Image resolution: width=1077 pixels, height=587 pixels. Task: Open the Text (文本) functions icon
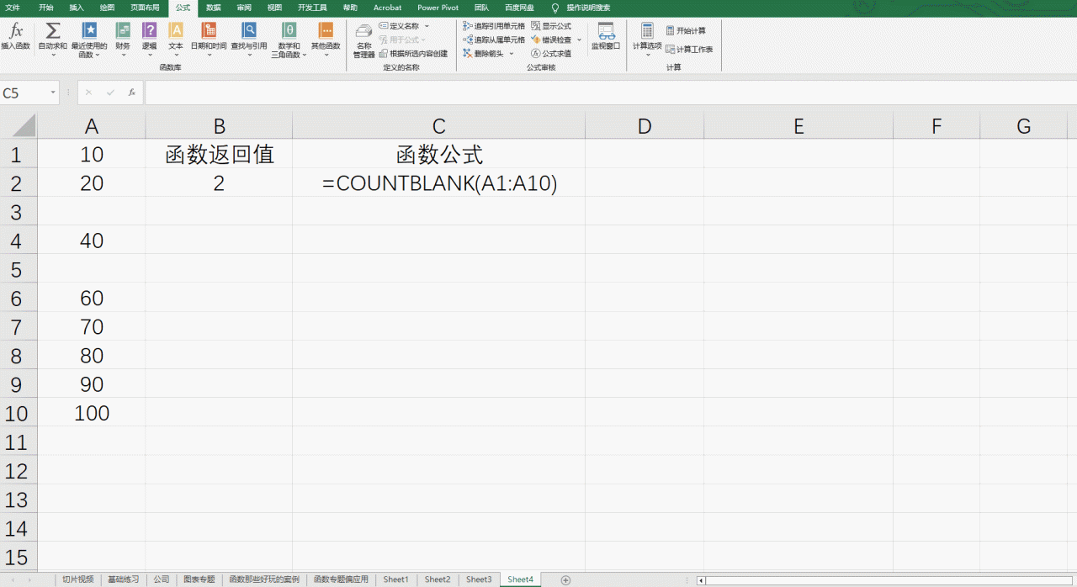(176, 31)
